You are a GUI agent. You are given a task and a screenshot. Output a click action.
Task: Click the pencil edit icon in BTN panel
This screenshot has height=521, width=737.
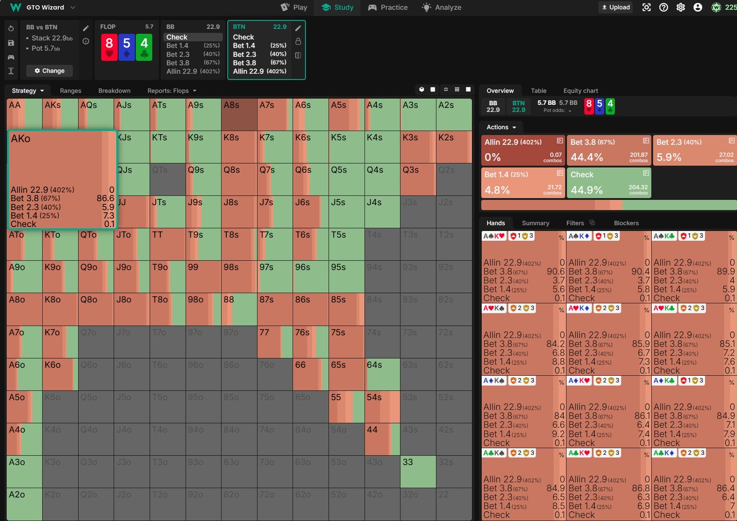click(x=298, y=28)
